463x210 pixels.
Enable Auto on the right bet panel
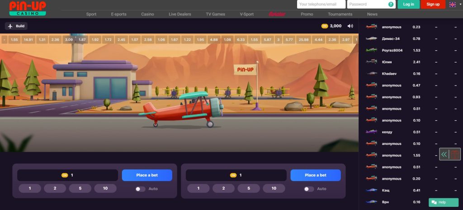pyautogui.click(x=309, y=189)
